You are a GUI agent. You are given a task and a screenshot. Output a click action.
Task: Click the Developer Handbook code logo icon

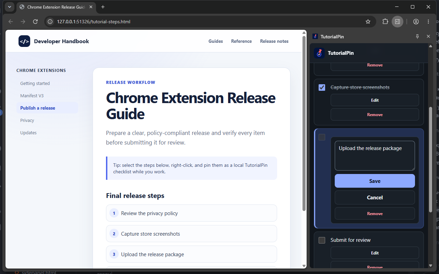[x=24, y=41]
